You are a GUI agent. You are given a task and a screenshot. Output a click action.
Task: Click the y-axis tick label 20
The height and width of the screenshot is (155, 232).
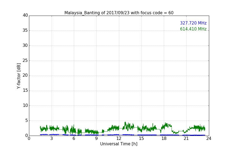[25, 75]
